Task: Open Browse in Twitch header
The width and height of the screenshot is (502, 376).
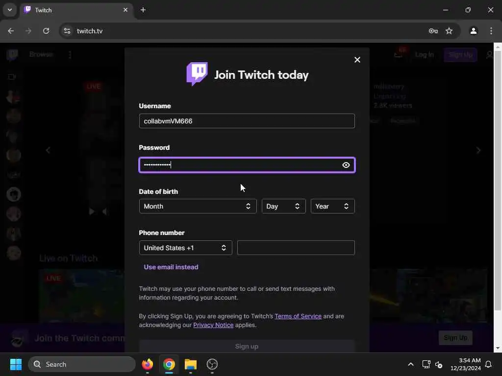Action: click(41, 54)
